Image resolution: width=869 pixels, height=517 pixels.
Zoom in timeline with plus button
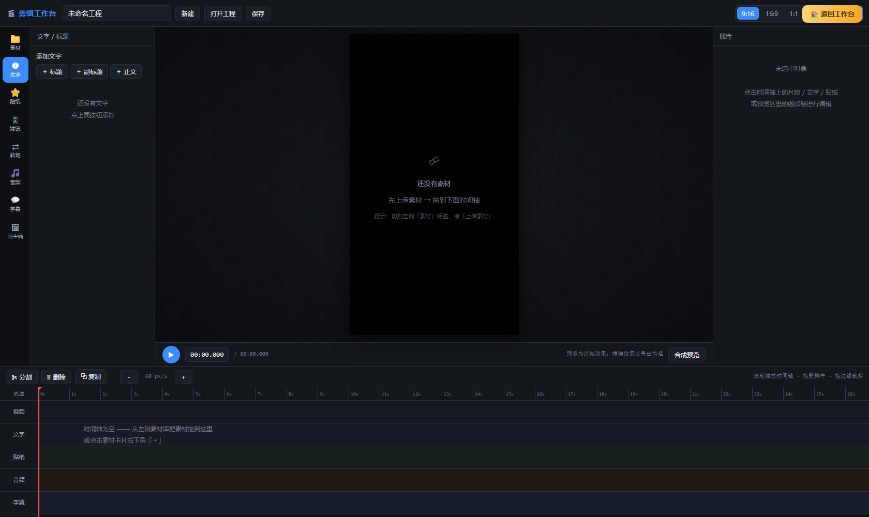click(184, 377)
